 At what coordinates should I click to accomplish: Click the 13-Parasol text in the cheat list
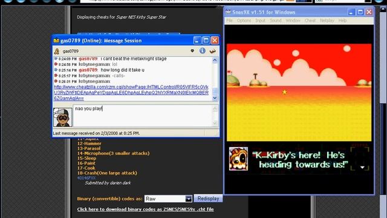point(89,148)
